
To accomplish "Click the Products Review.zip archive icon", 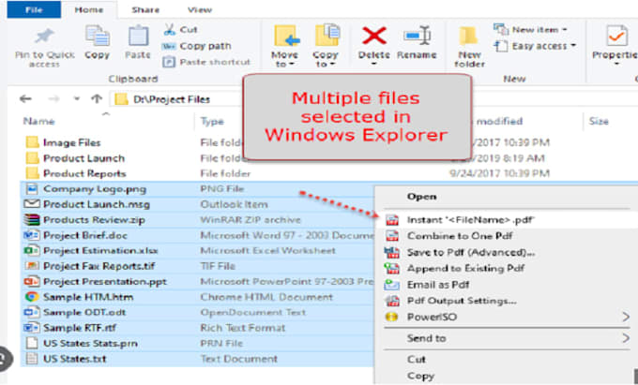I will pyautogui.click(x=32, y=220).
